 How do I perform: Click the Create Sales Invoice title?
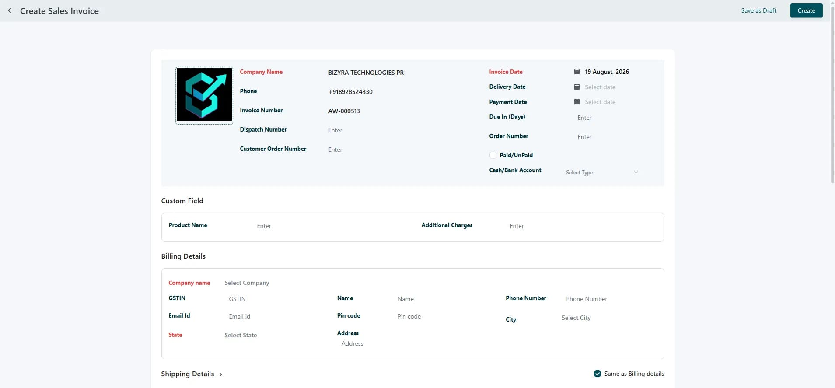pos(59,11)
